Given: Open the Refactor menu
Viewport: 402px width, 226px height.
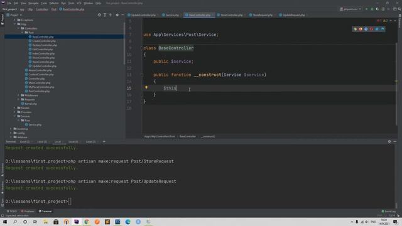Looking at the screenshot, I should 54,3.
